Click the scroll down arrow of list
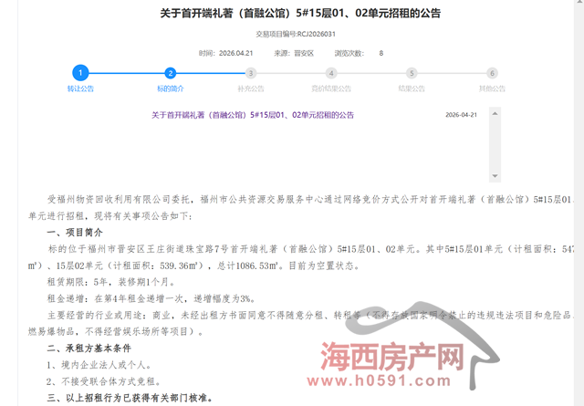Screen dimensions: 584x406 click(496, 175)
